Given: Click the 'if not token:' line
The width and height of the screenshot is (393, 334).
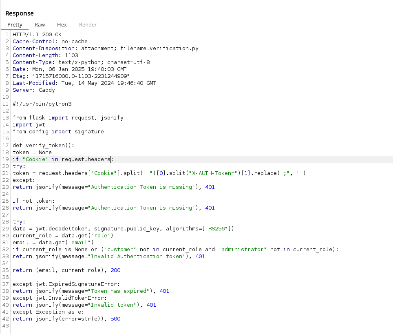Looking at the screenshot, I should pyautogui.click(x=33, y=201).
